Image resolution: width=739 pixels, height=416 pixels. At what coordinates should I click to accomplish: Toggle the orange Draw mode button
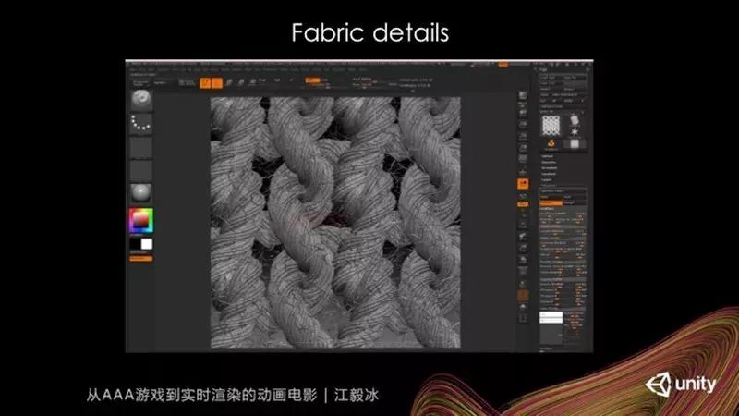coord(217,83)
